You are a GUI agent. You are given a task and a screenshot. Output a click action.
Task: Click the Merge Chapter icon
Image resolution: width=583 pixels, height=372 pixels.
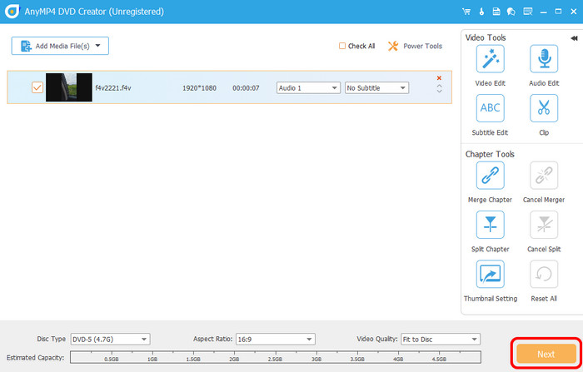point(490,176)
